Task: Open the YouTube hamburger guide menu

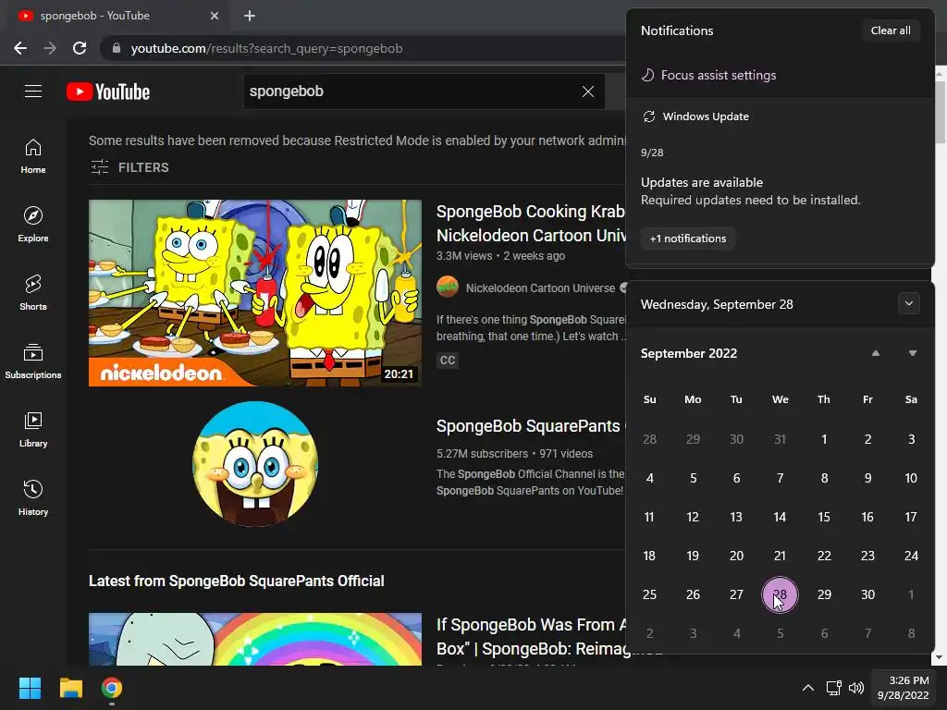Action: point(33,92)
